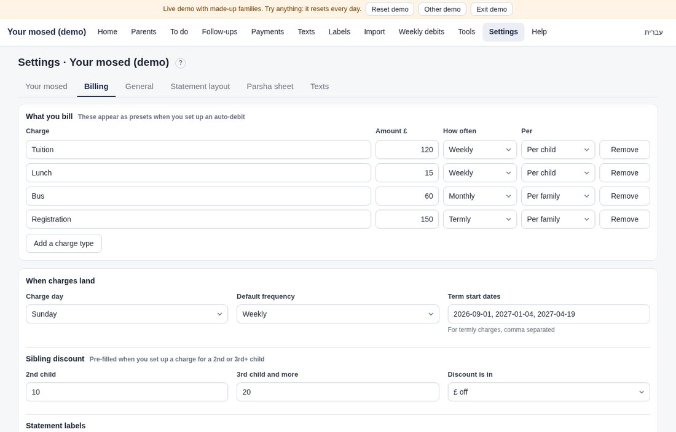Image resolution: width=676 pixels, height=432 pixels.
Task: Edit the Term start dates field
Action: point(548,314)
